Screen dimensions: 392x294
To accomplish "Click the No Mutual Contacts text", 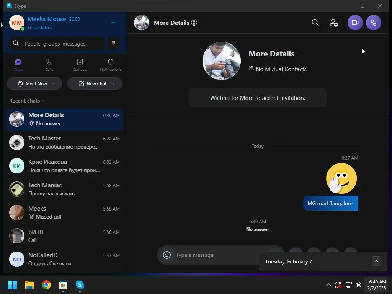I will pos(281,69).
